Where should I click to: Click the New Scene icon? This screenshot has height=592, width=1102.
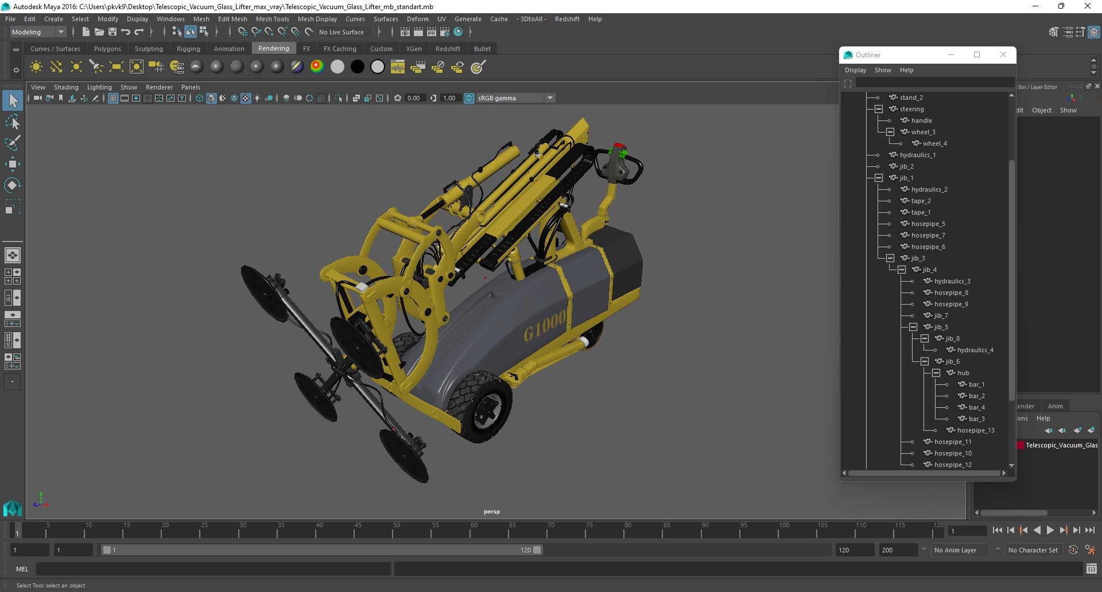86,32
